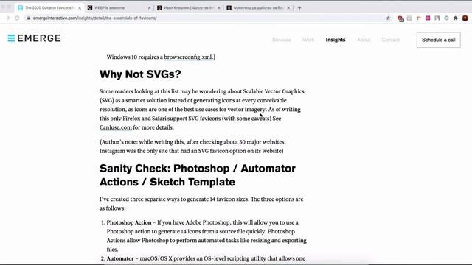Click the 'Schedule a call' button
Viewport: 472px width, 265px height.
pos(439,40)
